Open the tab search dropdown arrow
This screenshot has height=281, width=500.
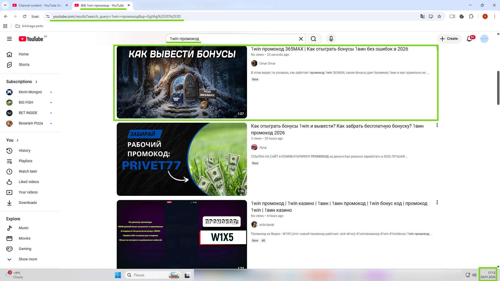point(5,5)
